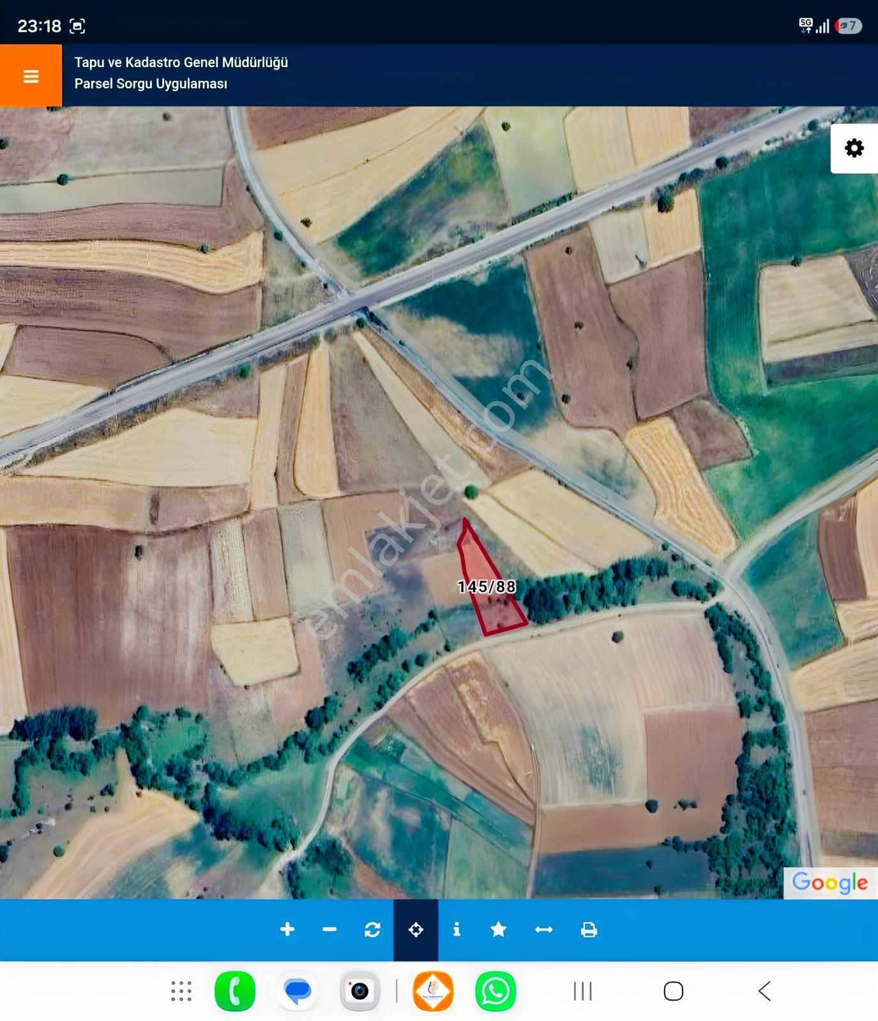Activate the distance measure arrow tool
The height and width of the screenshot is (1021, 878).
(543, 930)
